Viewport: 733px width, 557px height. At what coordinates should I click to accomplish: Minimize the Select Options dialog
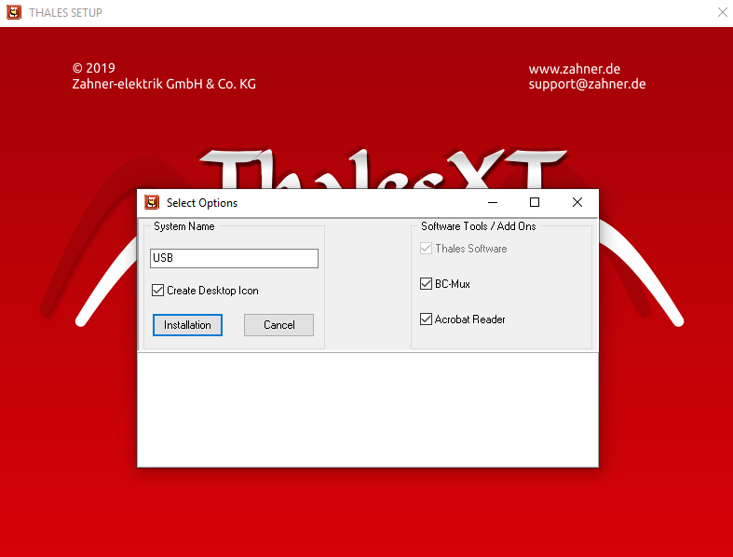pos(493,202)
